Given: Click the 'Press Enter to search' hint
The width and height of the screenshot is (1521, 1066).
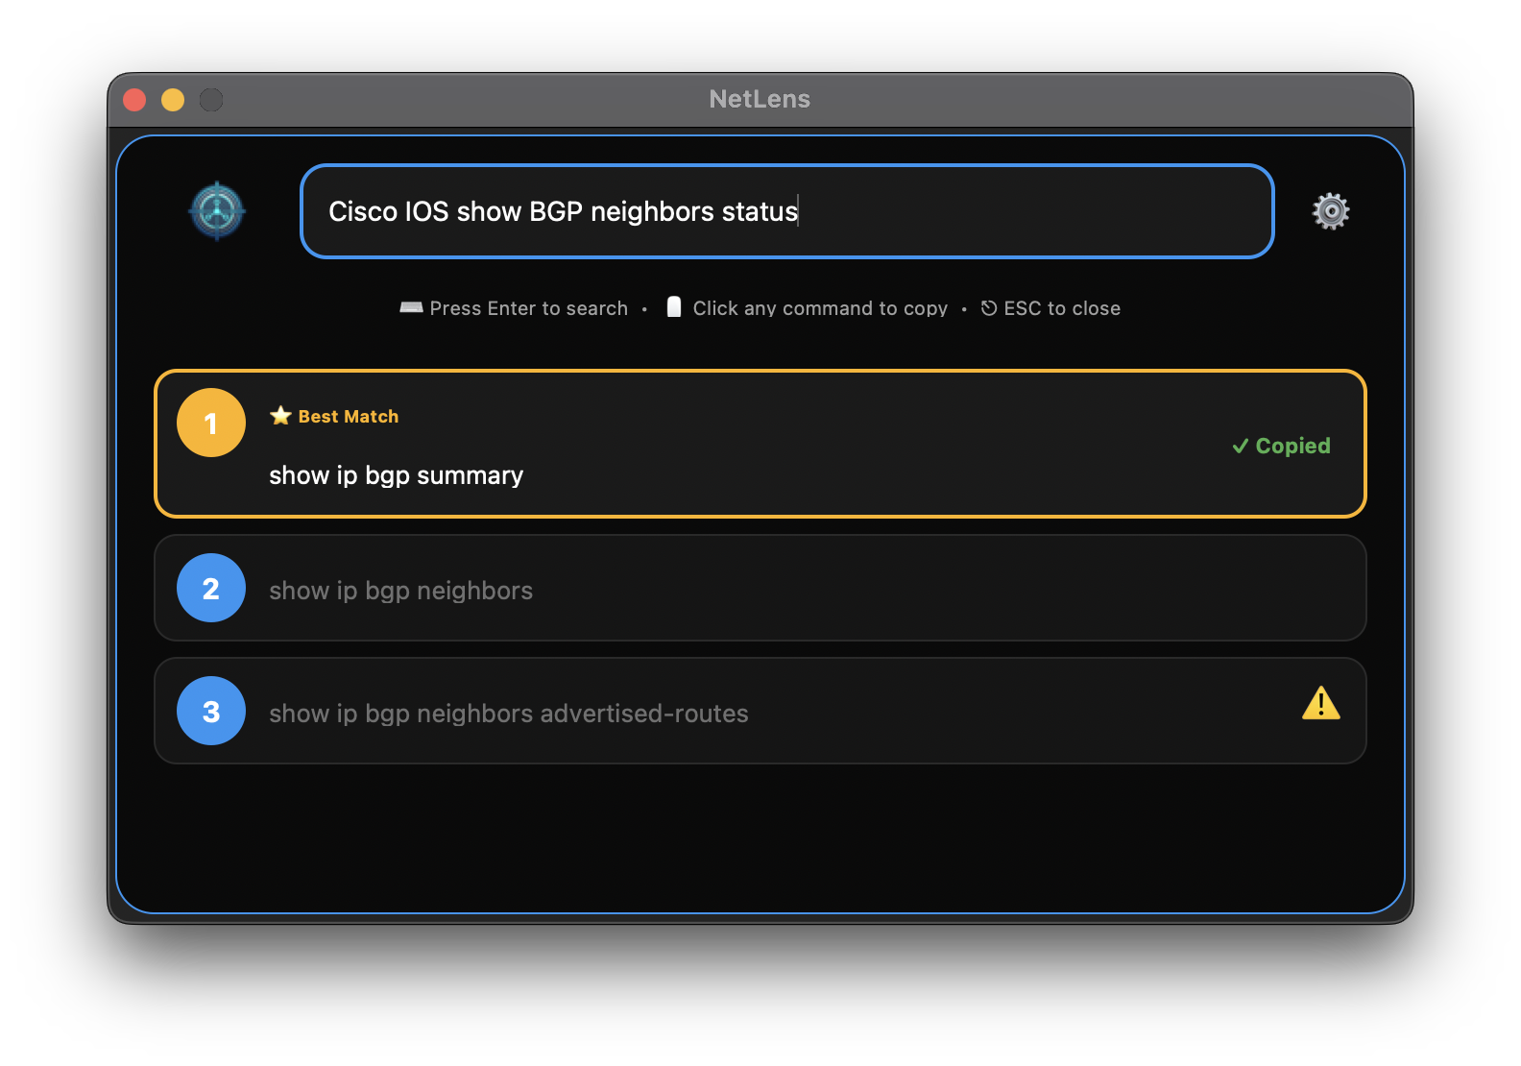Looking at the screenshot, I should pos(515,308).
